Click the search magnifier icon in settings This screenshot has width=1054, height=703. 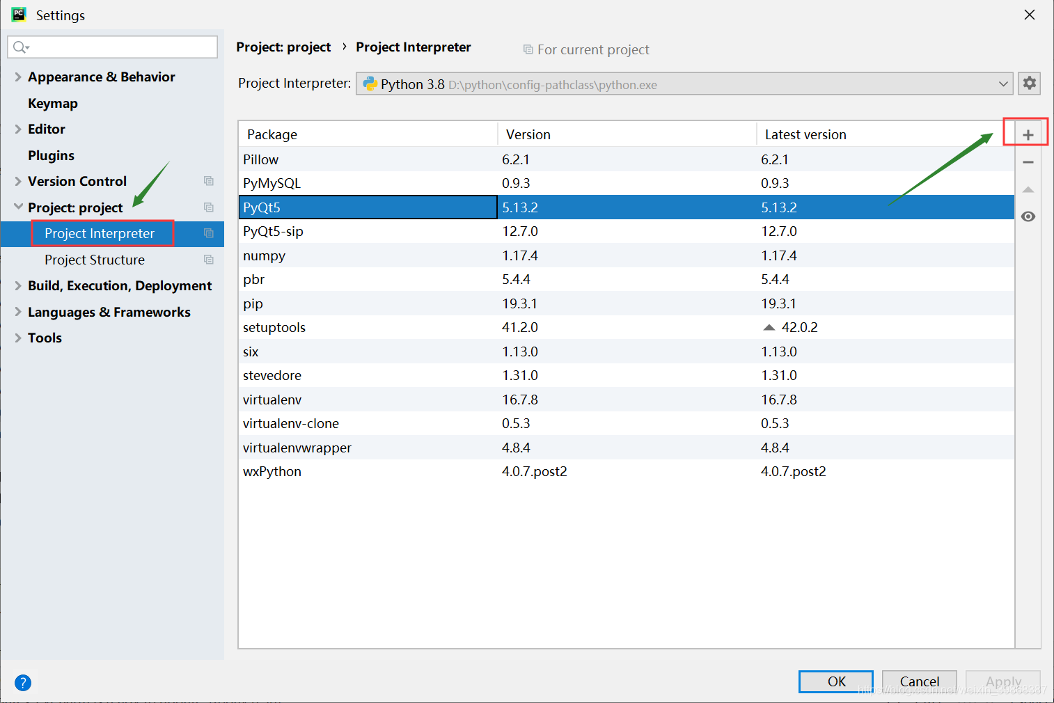click(x=20, y=47)
